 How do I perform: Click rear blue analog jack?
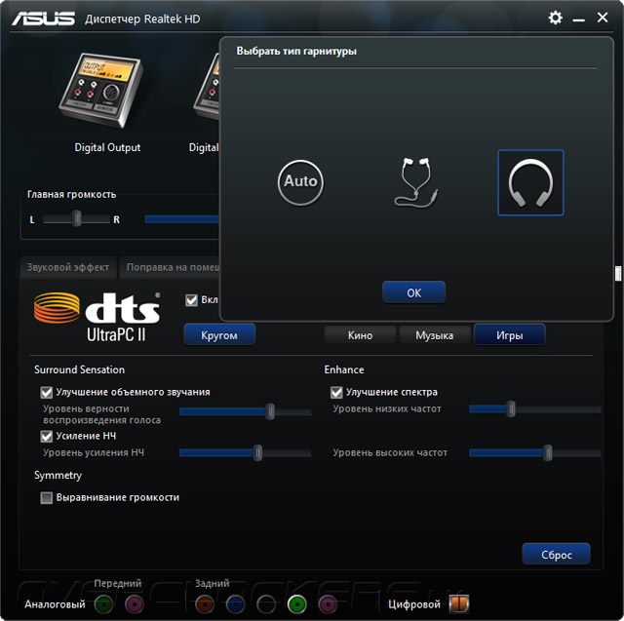235,604
